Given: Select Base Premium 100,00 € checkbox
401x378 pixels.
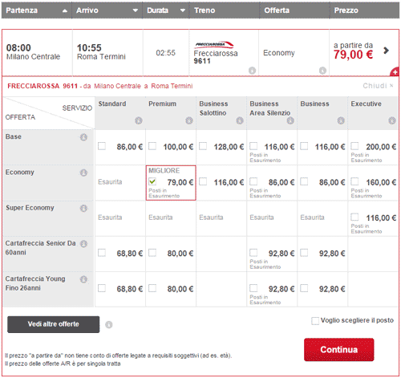Looking at the screenshot, I should 152,146.
